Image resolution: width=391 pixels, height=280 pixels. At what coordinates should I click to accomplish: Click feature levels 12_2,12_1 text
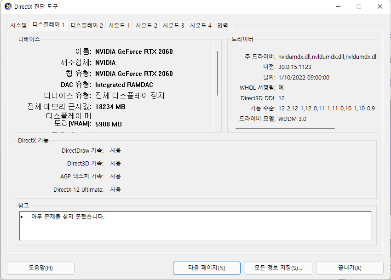coord(328,109)
